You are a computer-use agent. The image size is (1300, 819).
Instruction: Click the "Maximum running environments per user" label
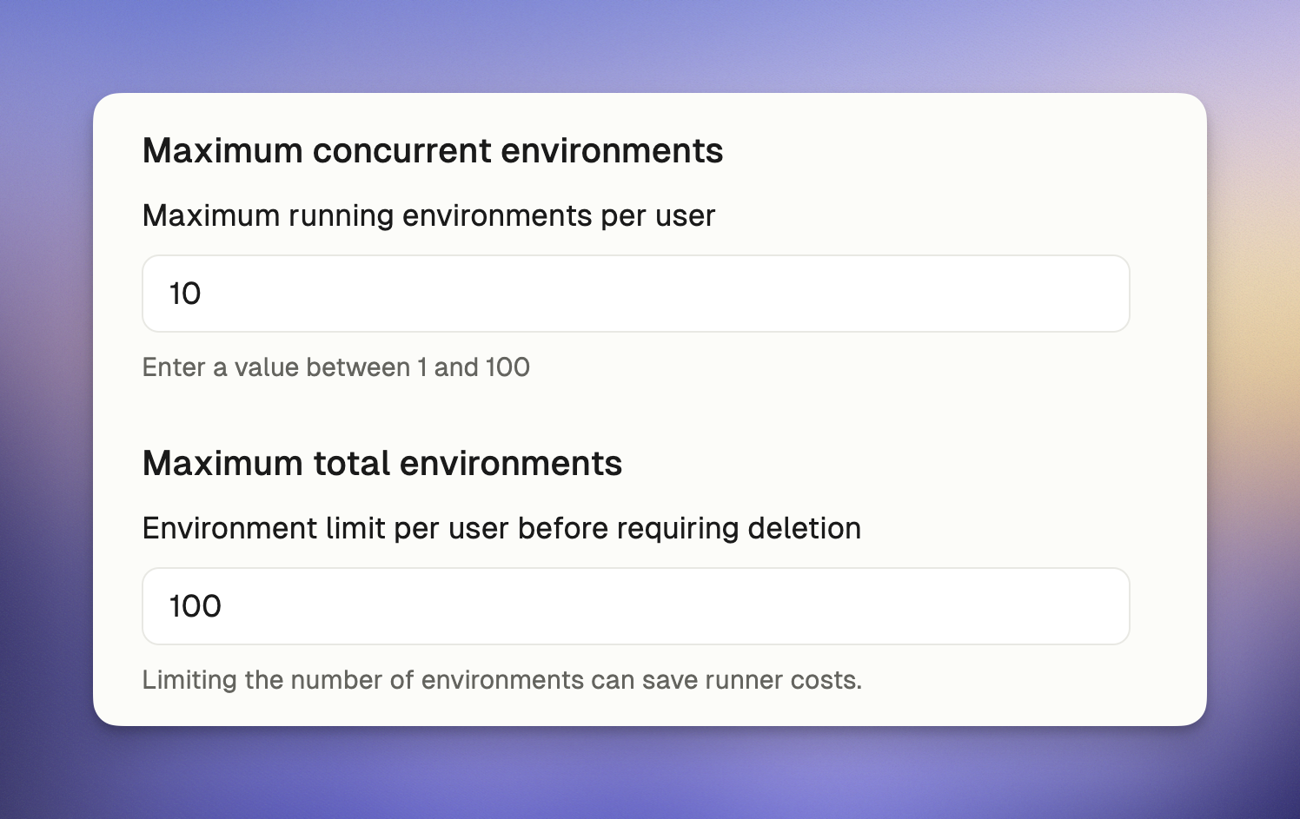tap(428, 215)
